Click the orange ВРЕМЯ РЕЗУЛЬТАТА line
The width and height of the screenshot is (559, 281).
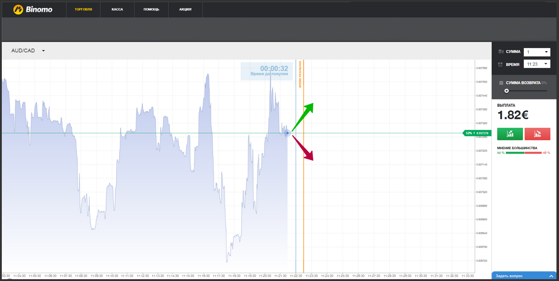(x=304, y=166)
